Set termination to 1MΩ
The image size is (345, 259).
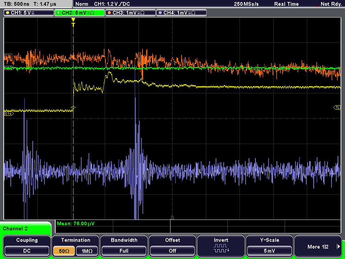coord(87,251)
